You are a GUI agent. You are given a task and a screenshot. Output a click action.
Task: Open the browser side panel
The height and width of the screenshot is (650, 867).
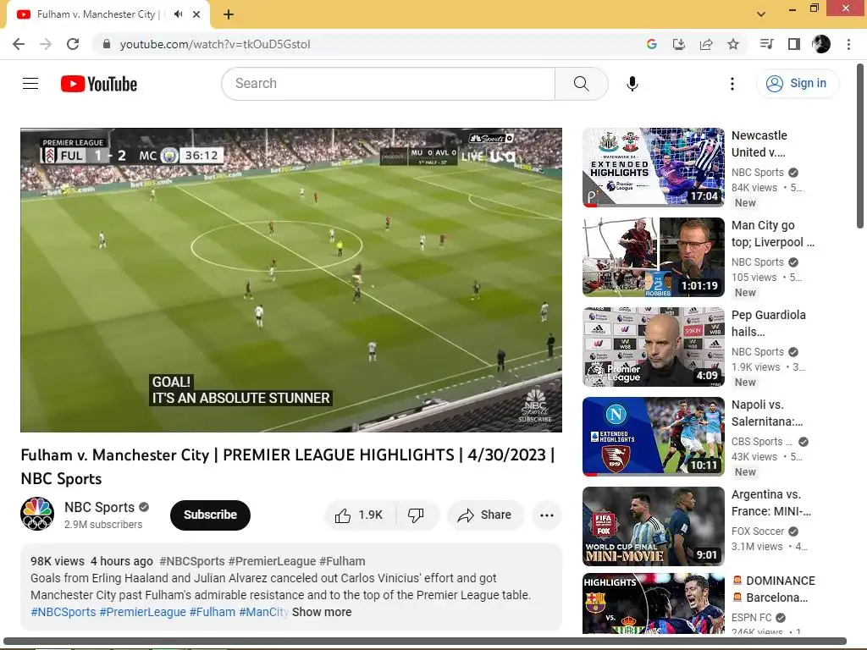click(794, 44)
